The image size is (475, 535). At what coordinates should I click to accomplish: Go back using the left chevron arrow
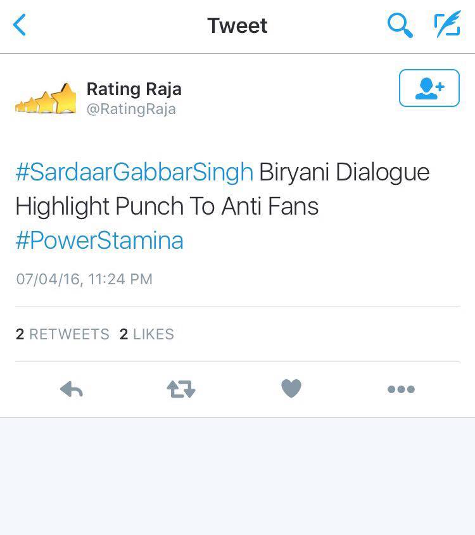click(20, 25)
